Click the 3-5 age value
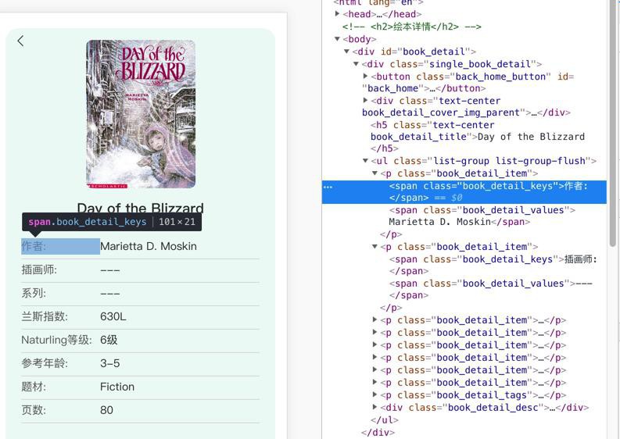 110,363
